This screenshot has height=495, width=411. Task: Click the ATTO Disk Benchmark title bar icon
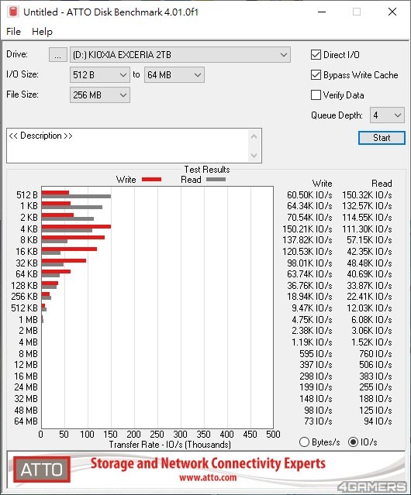(13, 12)
